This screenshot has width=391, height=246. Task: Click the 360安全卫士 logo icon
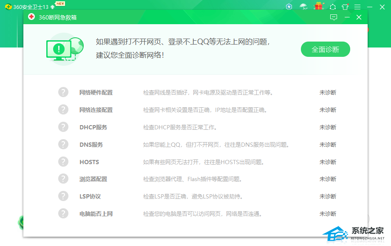pos(8,7)
